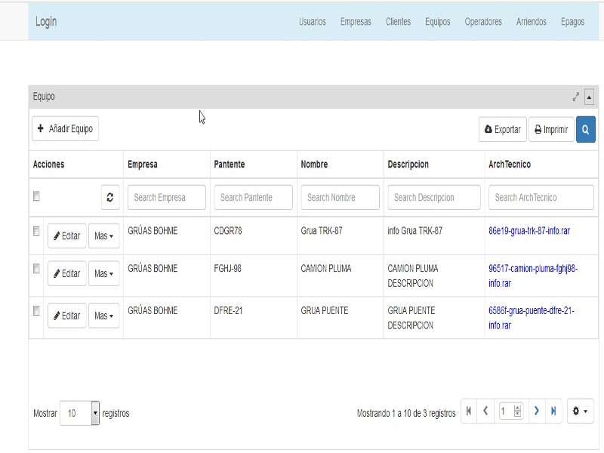The image size is (604, 453).
Task: Open the Empresas menu item
Action: coord(356,22)
